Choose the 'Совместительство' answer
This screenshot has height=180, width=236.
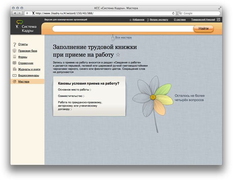[70, 96]
